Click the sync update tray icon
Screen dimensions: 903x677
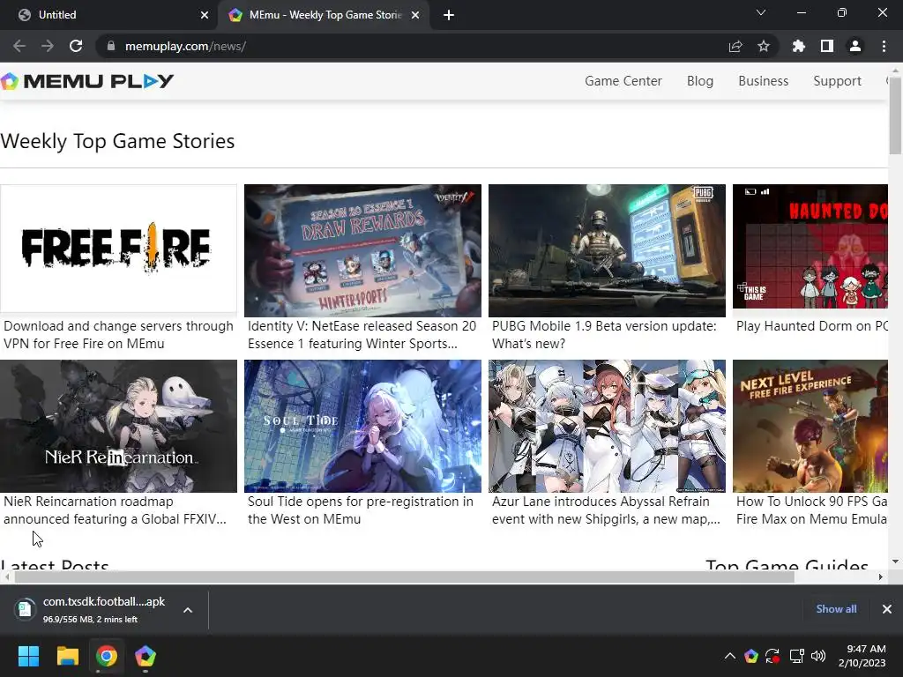[x=772, y=656]
